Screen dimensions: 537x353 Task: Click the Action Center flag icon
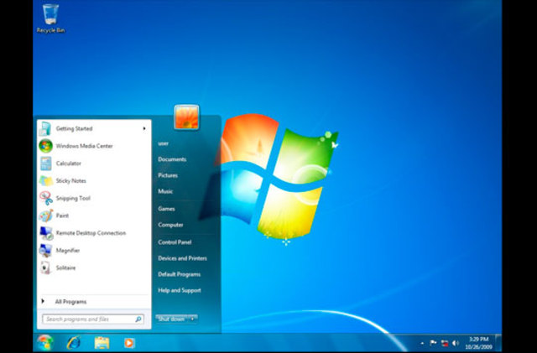[433, 343]
